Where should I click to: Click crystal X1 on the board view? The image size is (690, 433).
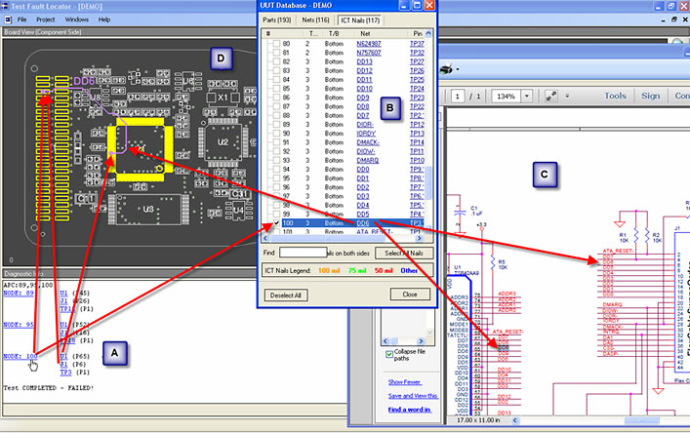coord(223,98)
